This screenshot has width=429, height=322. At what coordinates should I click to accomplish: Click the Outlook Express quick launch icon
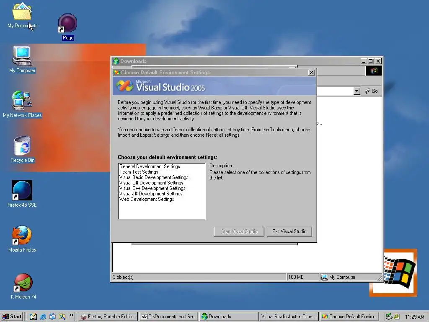52,317
